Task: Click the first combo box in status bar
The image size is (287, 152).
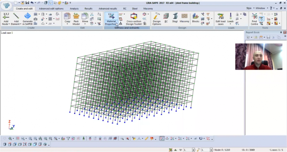Action: point(189,149)
